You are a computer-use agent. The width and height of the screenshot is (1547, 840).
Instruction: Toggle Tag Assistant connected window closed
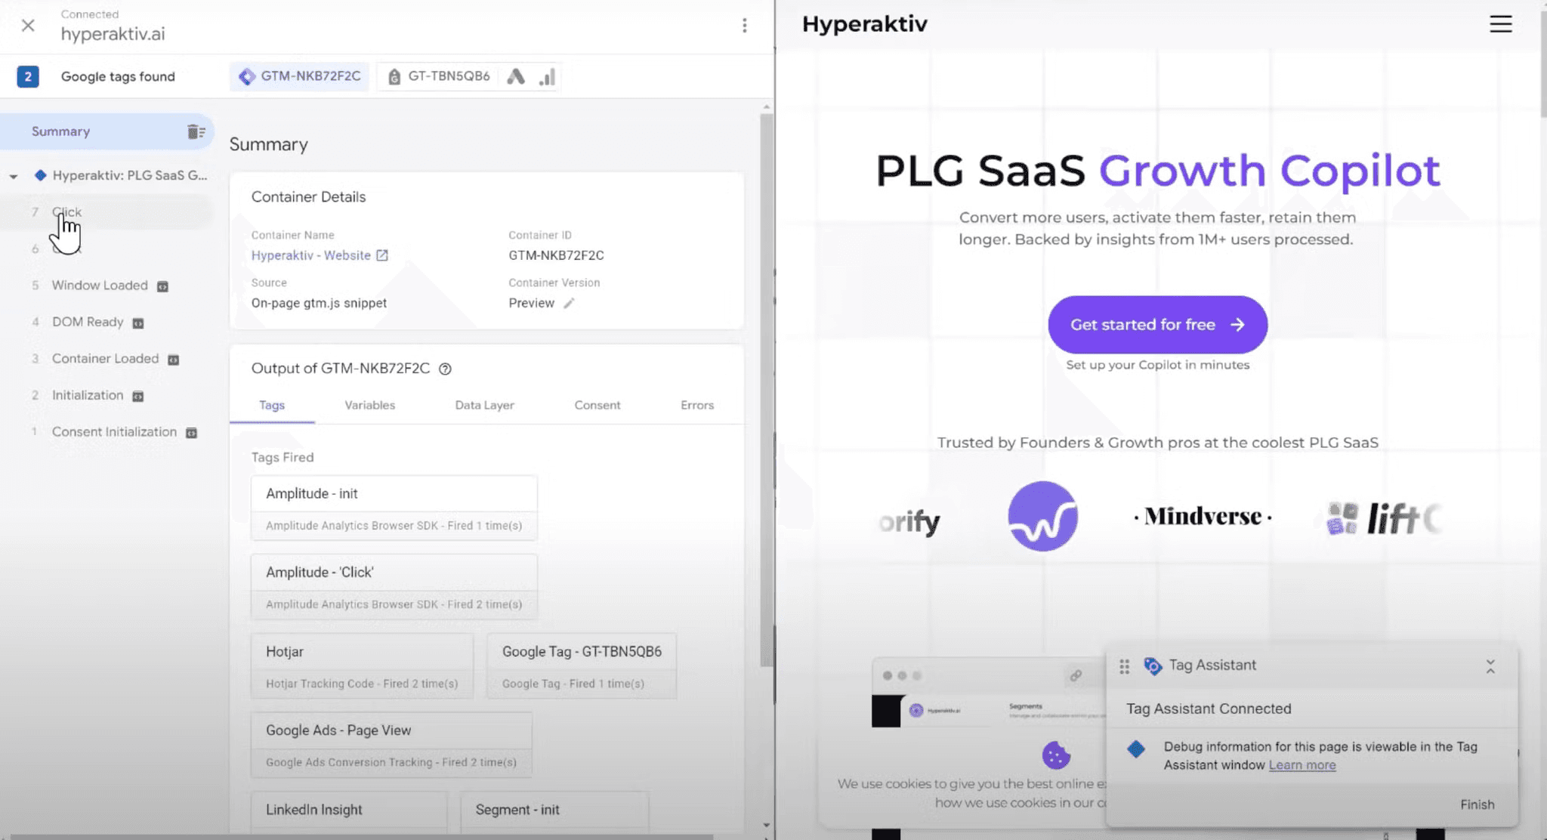(x=1490, y=666)
